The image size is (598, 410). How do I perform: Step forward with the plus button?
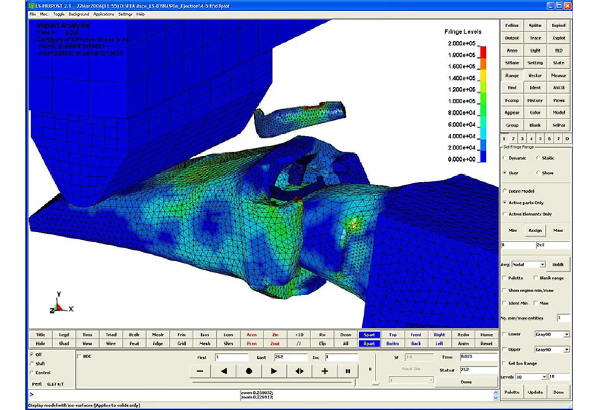(x=324, y=371)
